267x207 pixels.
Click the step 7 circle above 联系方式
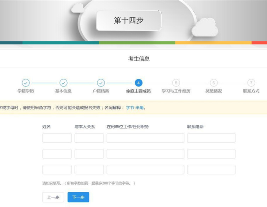click(251, 83)
